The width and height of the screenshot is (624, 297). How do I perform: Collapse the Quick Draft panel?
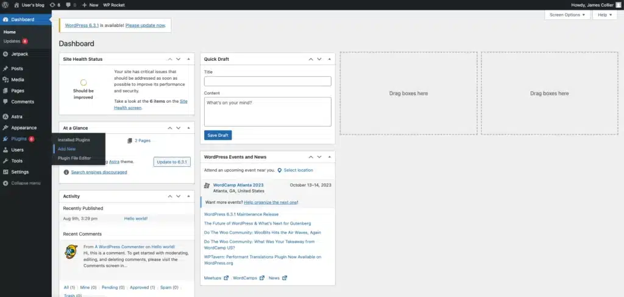330,59
